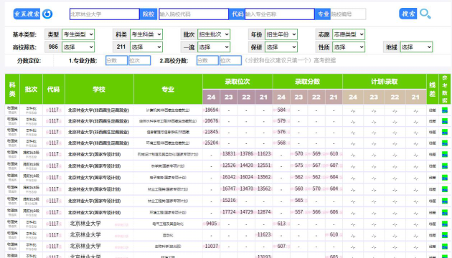Open the 招生批次 dropdown
The width and height of the screenshot is (452, 258).
point(214,34)
